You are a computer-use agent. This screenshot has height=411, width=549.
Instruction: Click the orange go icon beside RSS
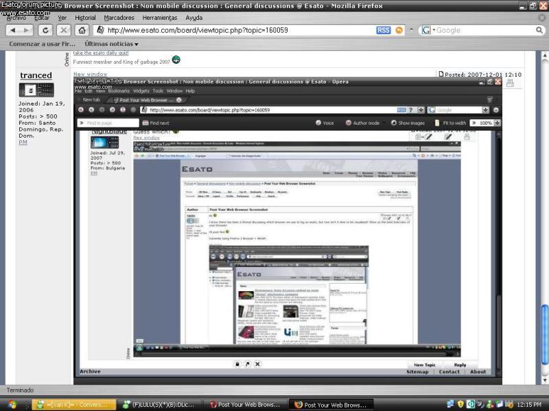click(399, 30)
